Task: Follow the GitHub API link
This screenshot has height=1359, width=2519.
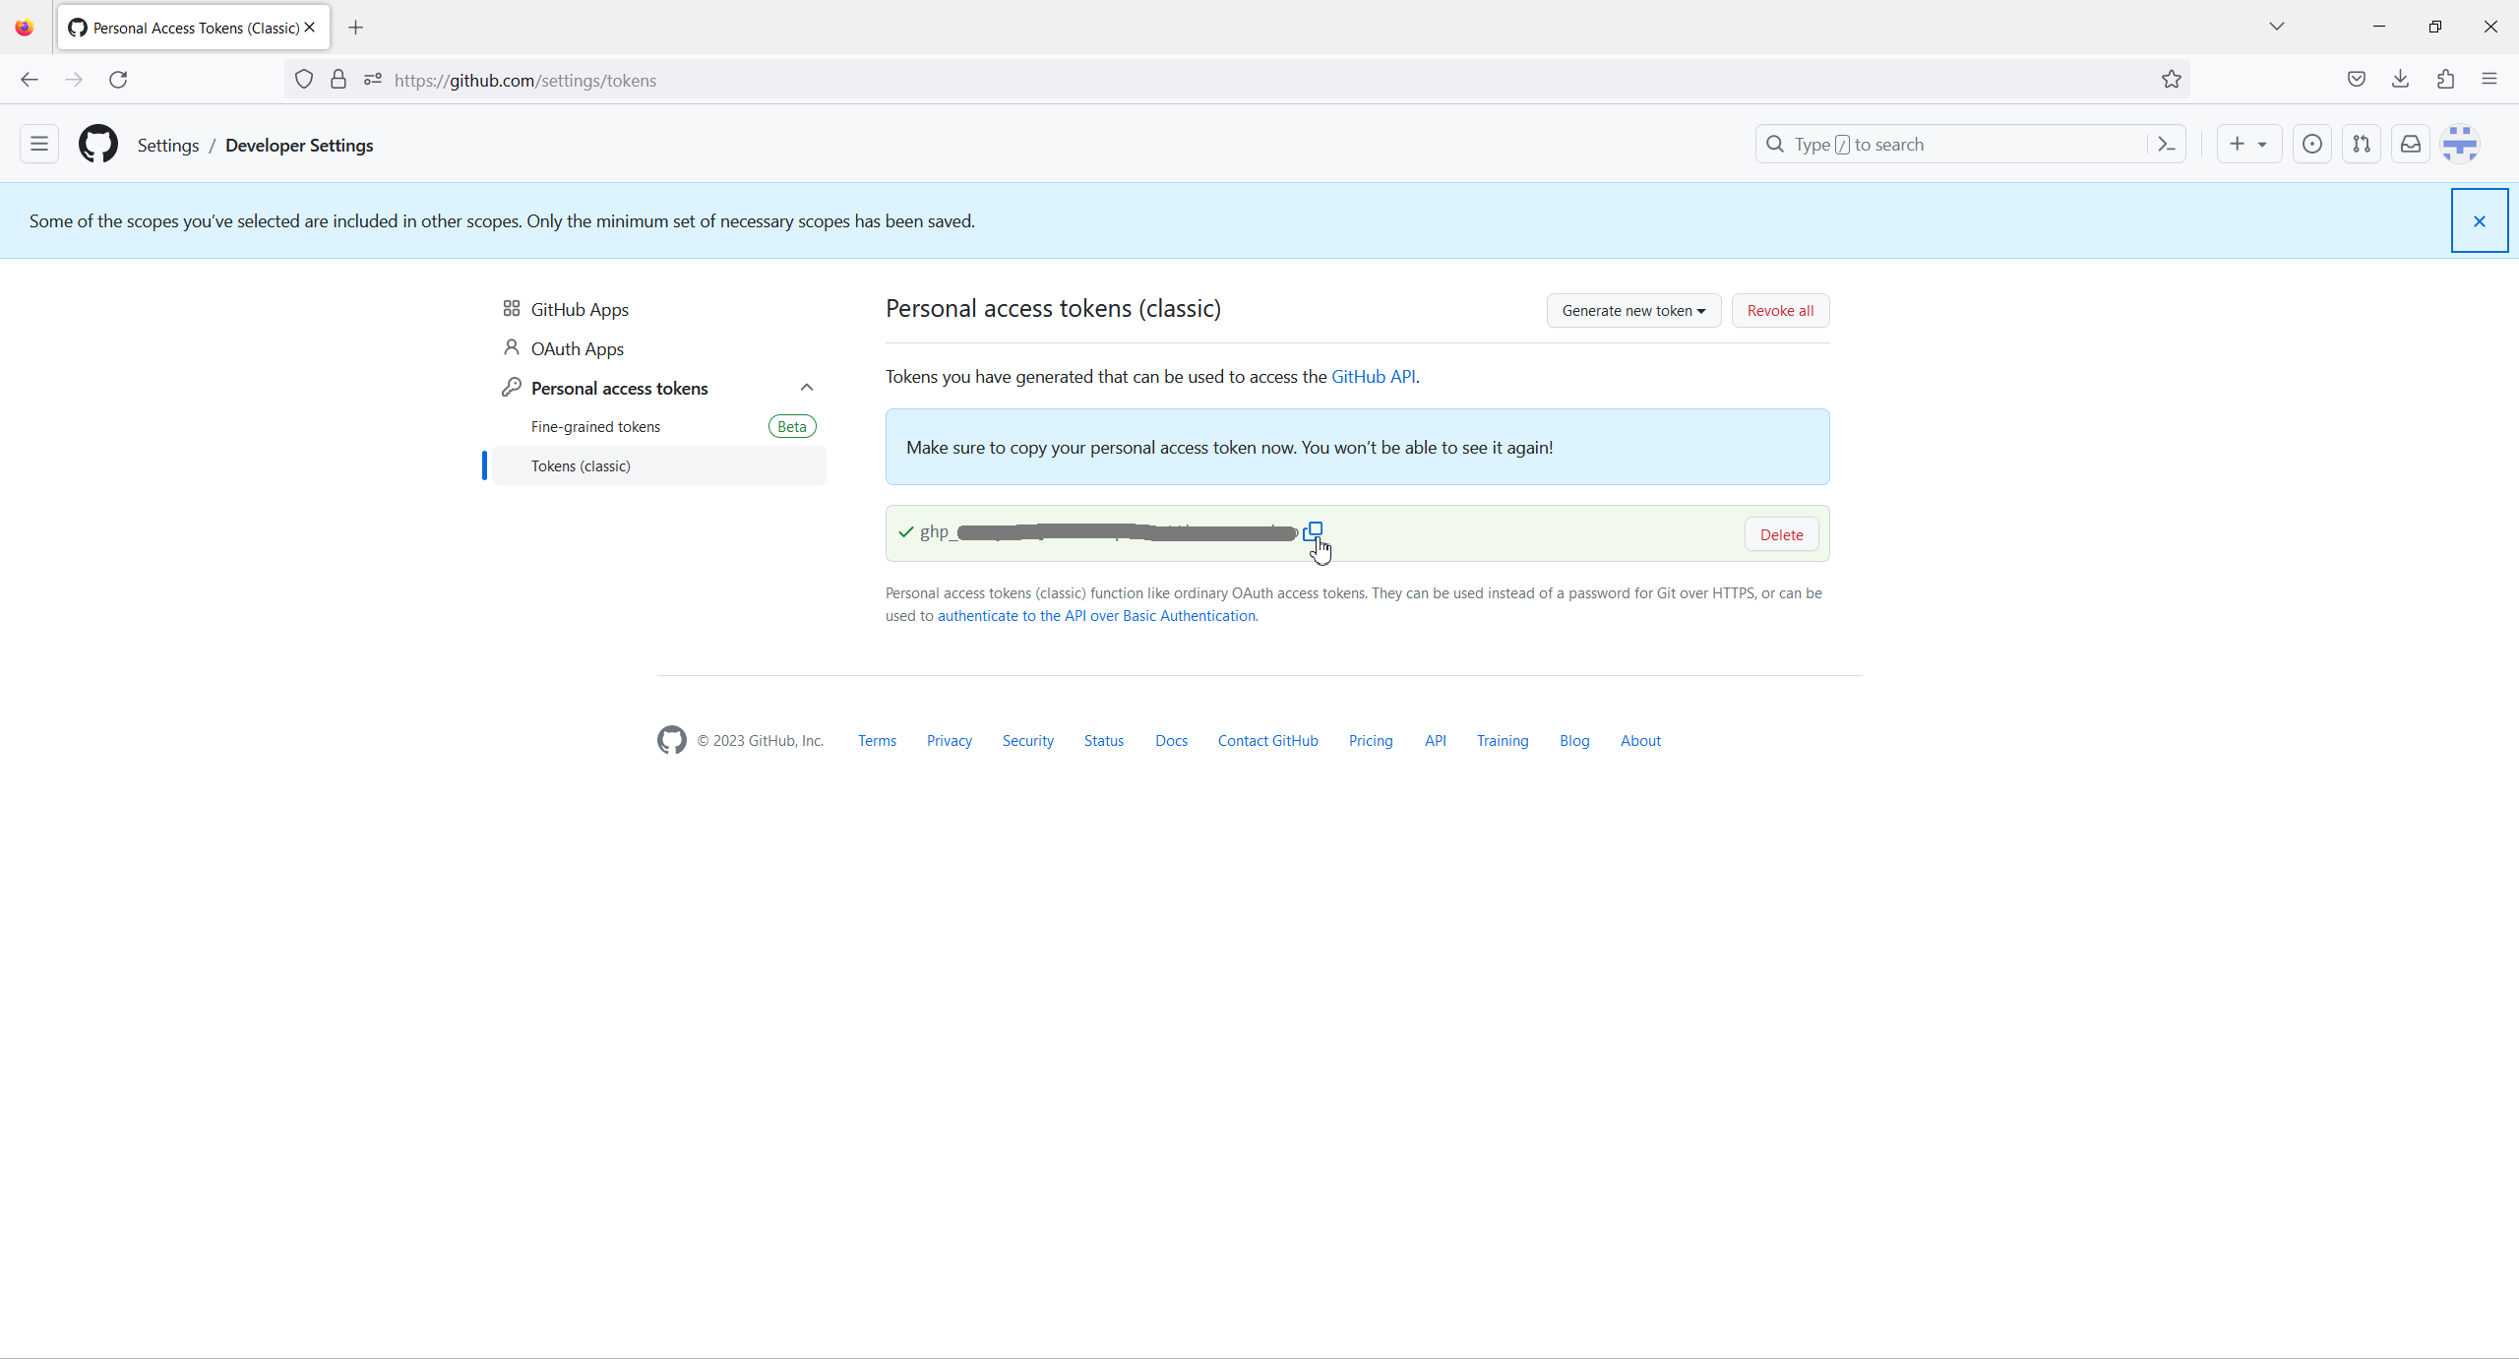Action: click(1373, 377)
